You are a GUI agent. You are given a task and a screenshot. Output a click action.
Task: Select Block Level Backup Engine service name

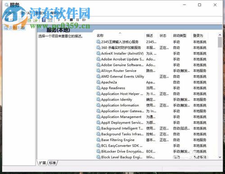122,157
